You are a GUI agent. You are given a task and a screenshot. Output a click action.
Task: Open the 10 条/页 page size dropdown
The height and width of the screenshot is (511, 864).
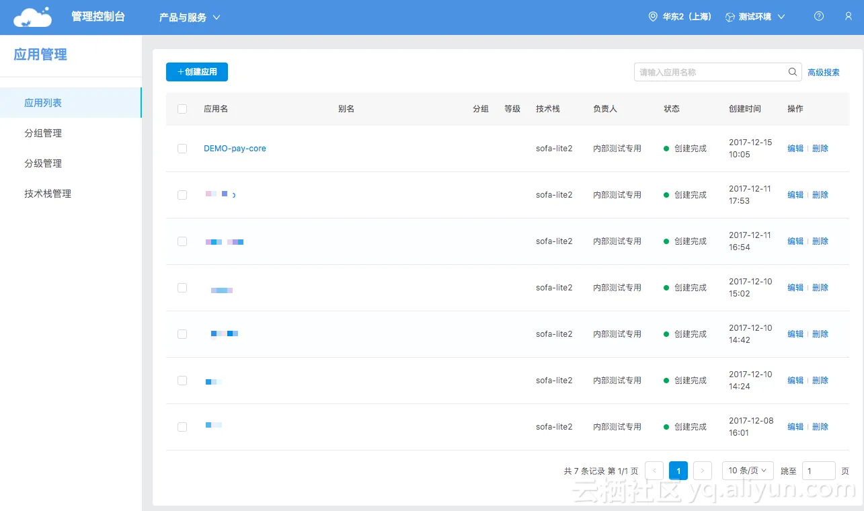pyautogui.click(x=748, y=471)
